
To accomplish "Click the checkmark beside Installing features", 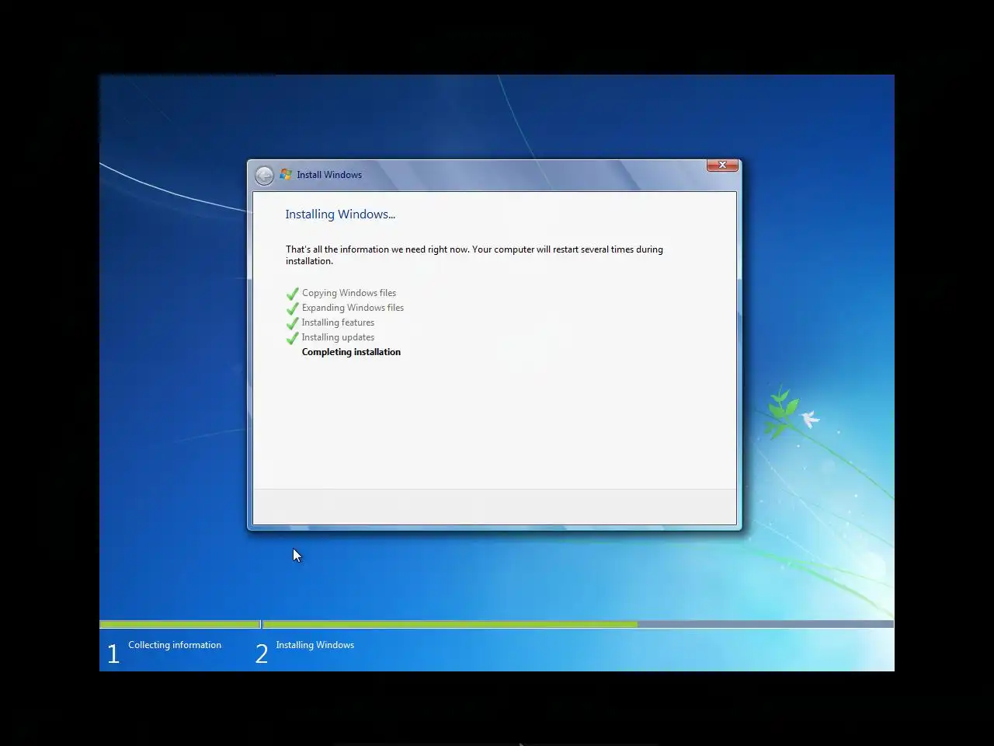I will coord(293,323).
